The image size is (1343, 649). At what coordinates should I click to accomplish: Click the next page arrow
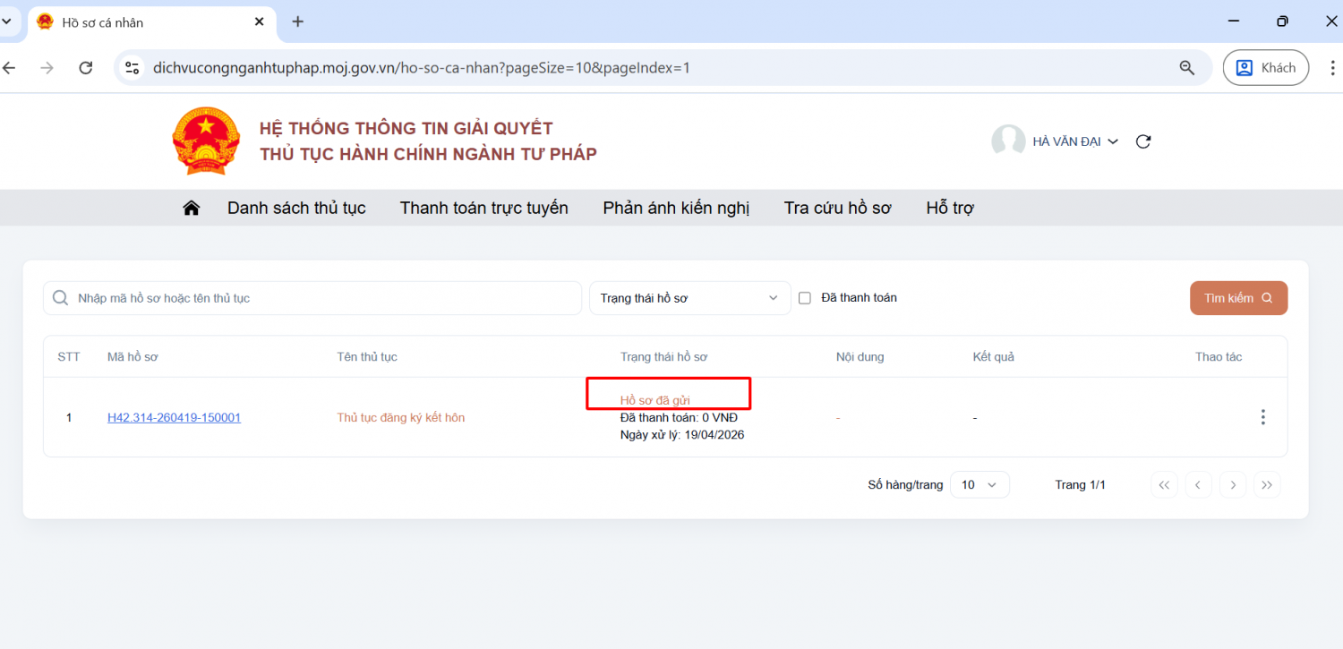1233,485
